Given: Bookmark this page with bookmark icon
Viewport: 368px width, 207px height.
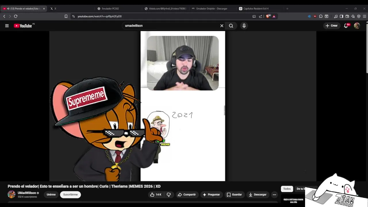Looking at the screenshot, I should pos(66,16).
